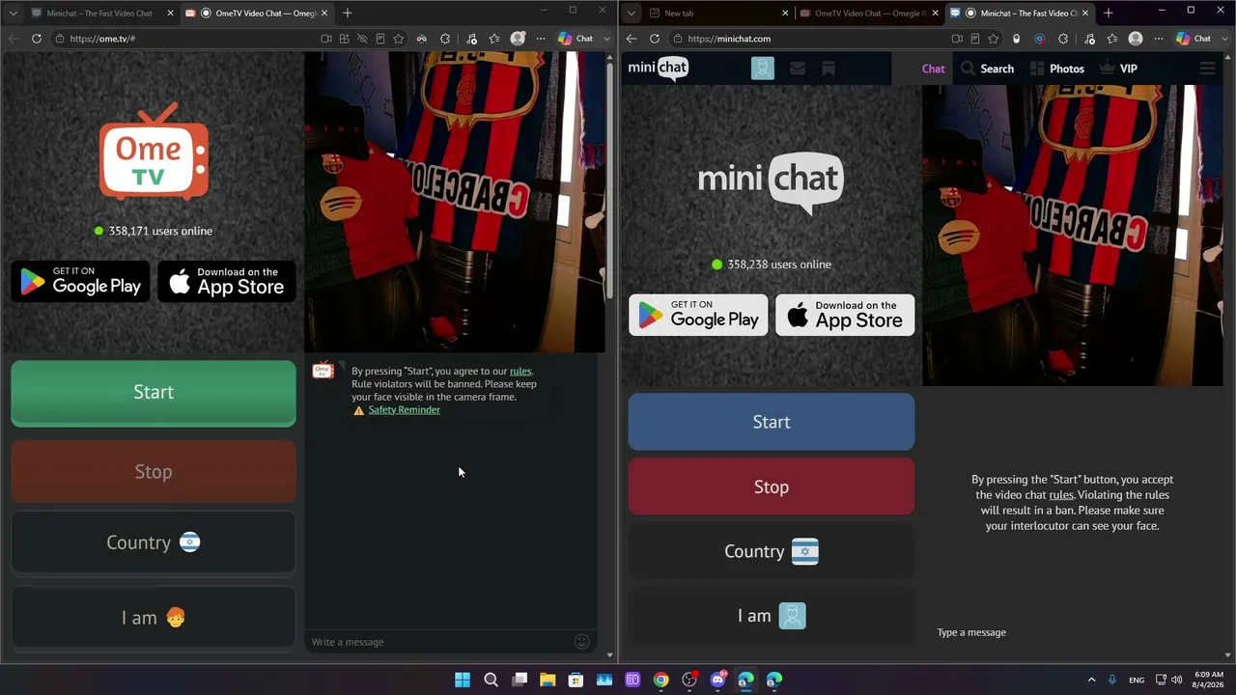Viewport: 1236px width, 695px height.
Task: Open a new tab in the left browser
Action: click(x=348, y=14)
